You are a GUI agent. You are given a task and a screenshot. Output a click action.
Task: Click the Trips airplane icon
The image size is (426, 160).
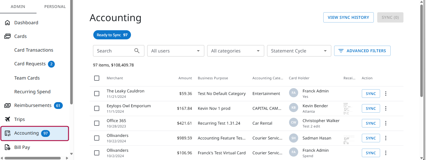click(x=8, y=119)
